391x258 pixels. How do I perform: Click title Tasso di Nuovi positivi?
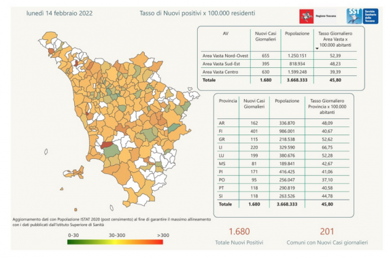point(197,13)
